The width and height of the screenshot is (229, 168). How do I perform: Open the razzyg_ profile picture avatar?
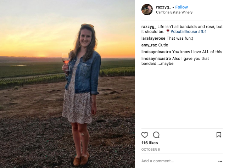pos(147,10)
